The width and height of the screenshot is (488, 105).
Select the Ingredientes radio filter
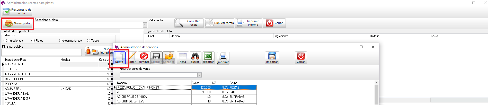5,41
